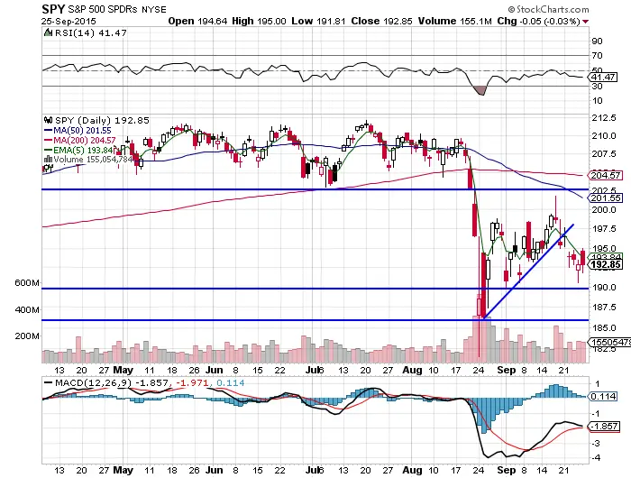Click the RSI axis label 70

click(x=597, y=56)
